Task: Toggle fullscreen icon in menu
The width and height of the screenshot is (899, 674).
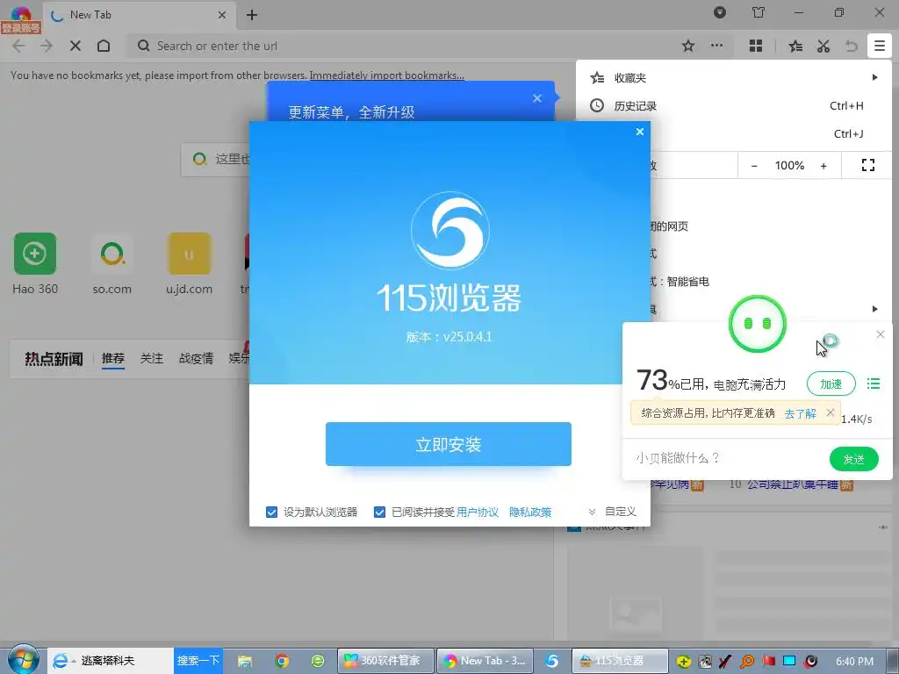Action: (x=868, y=166)
